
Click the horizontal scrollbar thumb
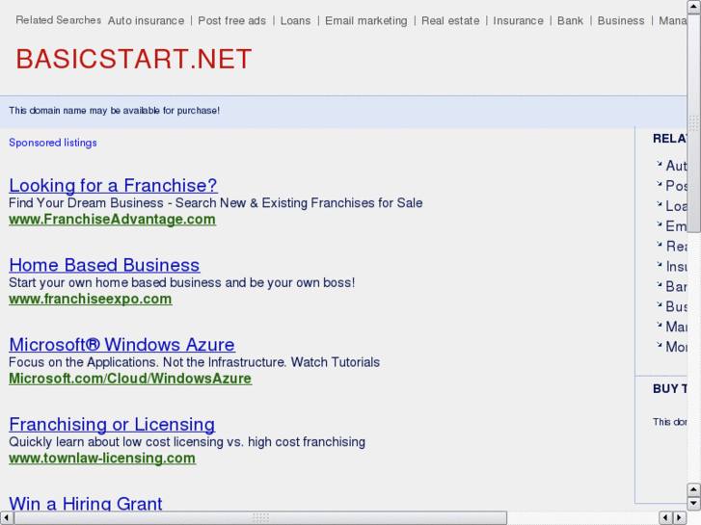pyautogui.click(x=260, y=517)
